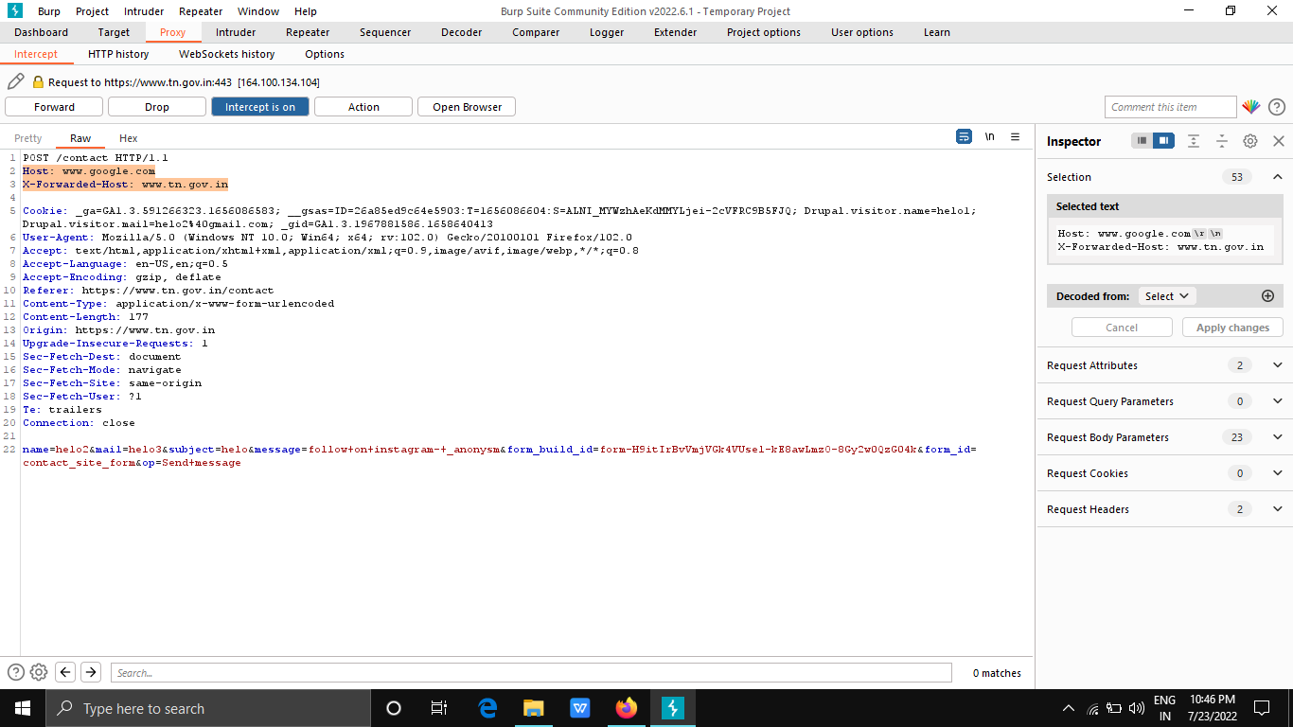The image size is (1293, 727).
Task: Collapse the Selection section
Action: [x=1277, y=177]
